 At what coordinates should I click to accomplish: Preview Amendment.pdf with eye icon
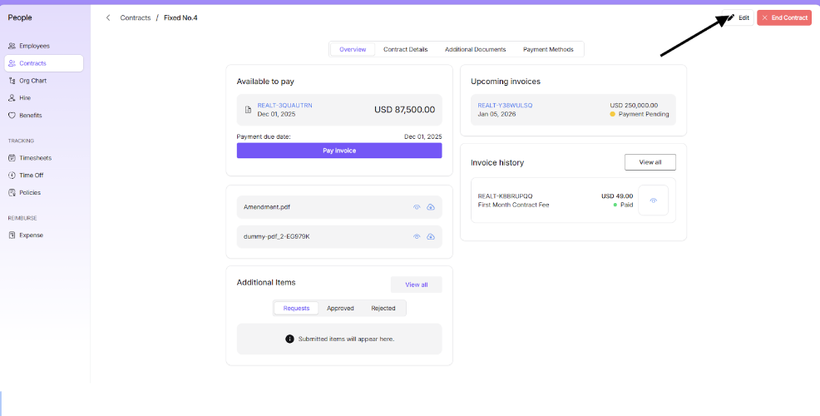(417, 207)
